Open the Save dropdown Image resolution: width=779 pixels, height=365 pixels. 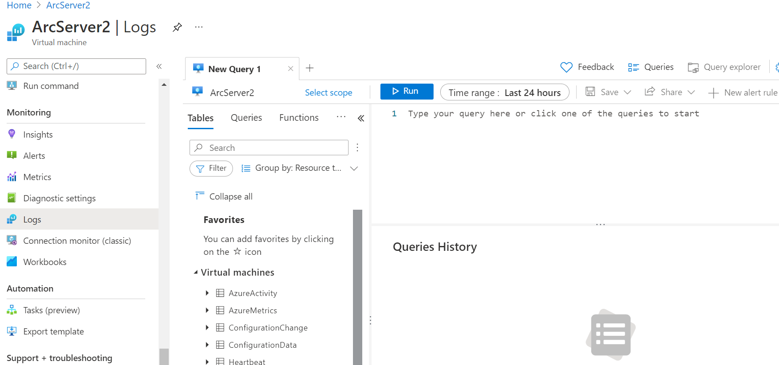pyautogui.click(x=608, y=92)
